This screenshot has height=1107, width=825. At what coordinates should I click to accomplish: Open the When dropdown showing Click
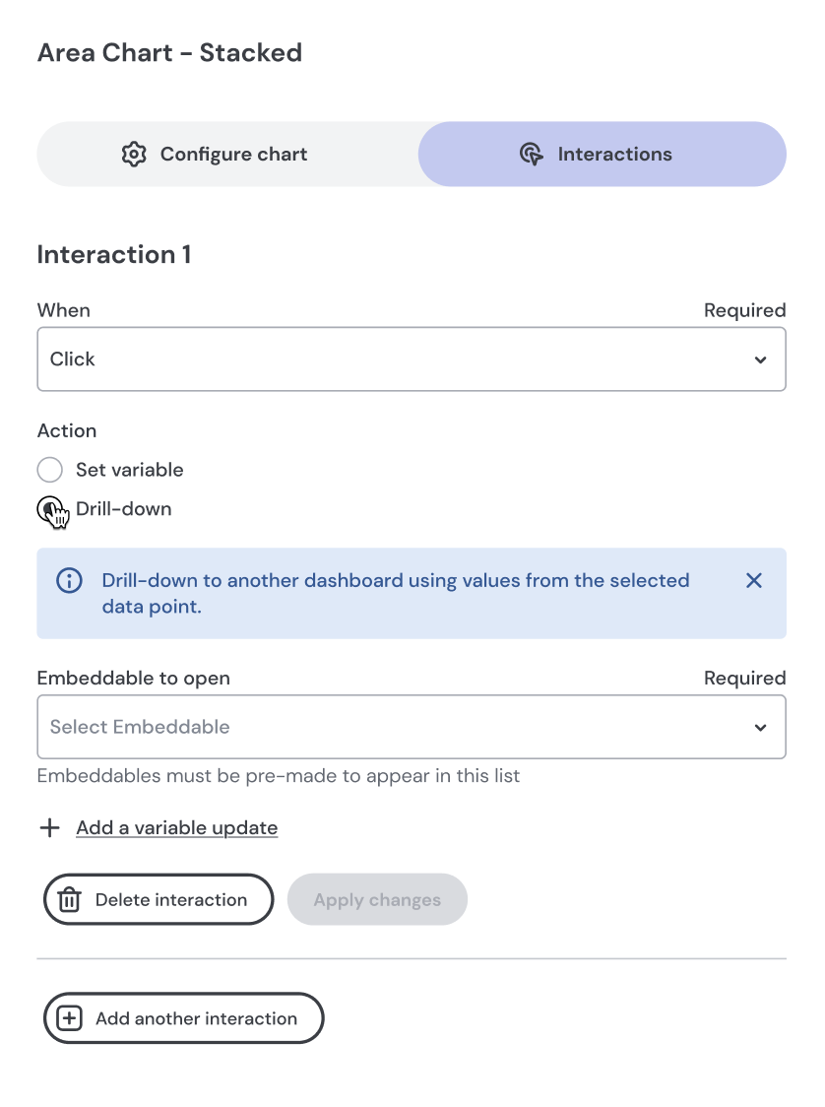[394, 359]
